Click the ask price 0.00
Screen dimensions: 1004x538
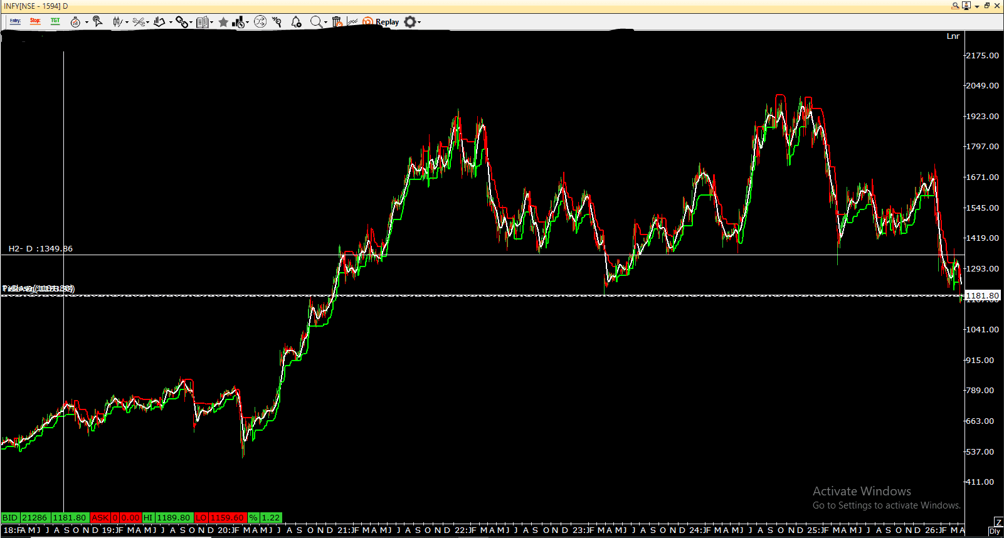(130, 518)
